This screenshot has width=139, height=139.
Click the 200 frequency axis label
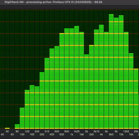[37, 131]
